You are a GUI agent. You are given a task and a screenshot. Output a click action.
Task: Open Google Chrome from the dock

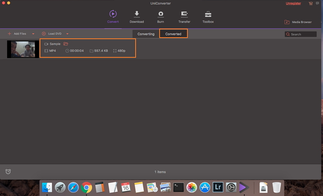coord(86,187)
